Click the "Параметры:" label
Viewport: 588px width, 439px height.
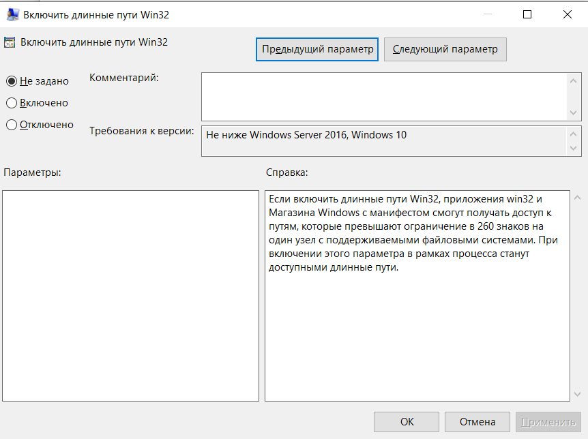(32, 172)
